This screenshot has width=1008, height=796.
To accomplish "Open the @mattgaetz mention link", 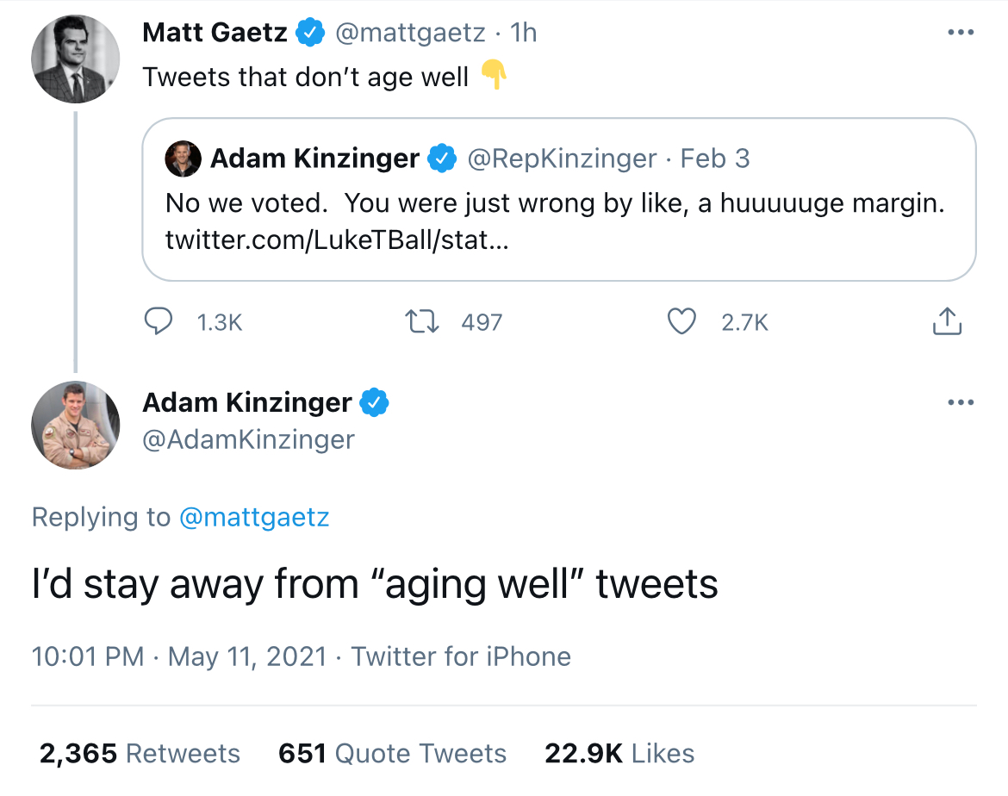I will click(256, 517).
